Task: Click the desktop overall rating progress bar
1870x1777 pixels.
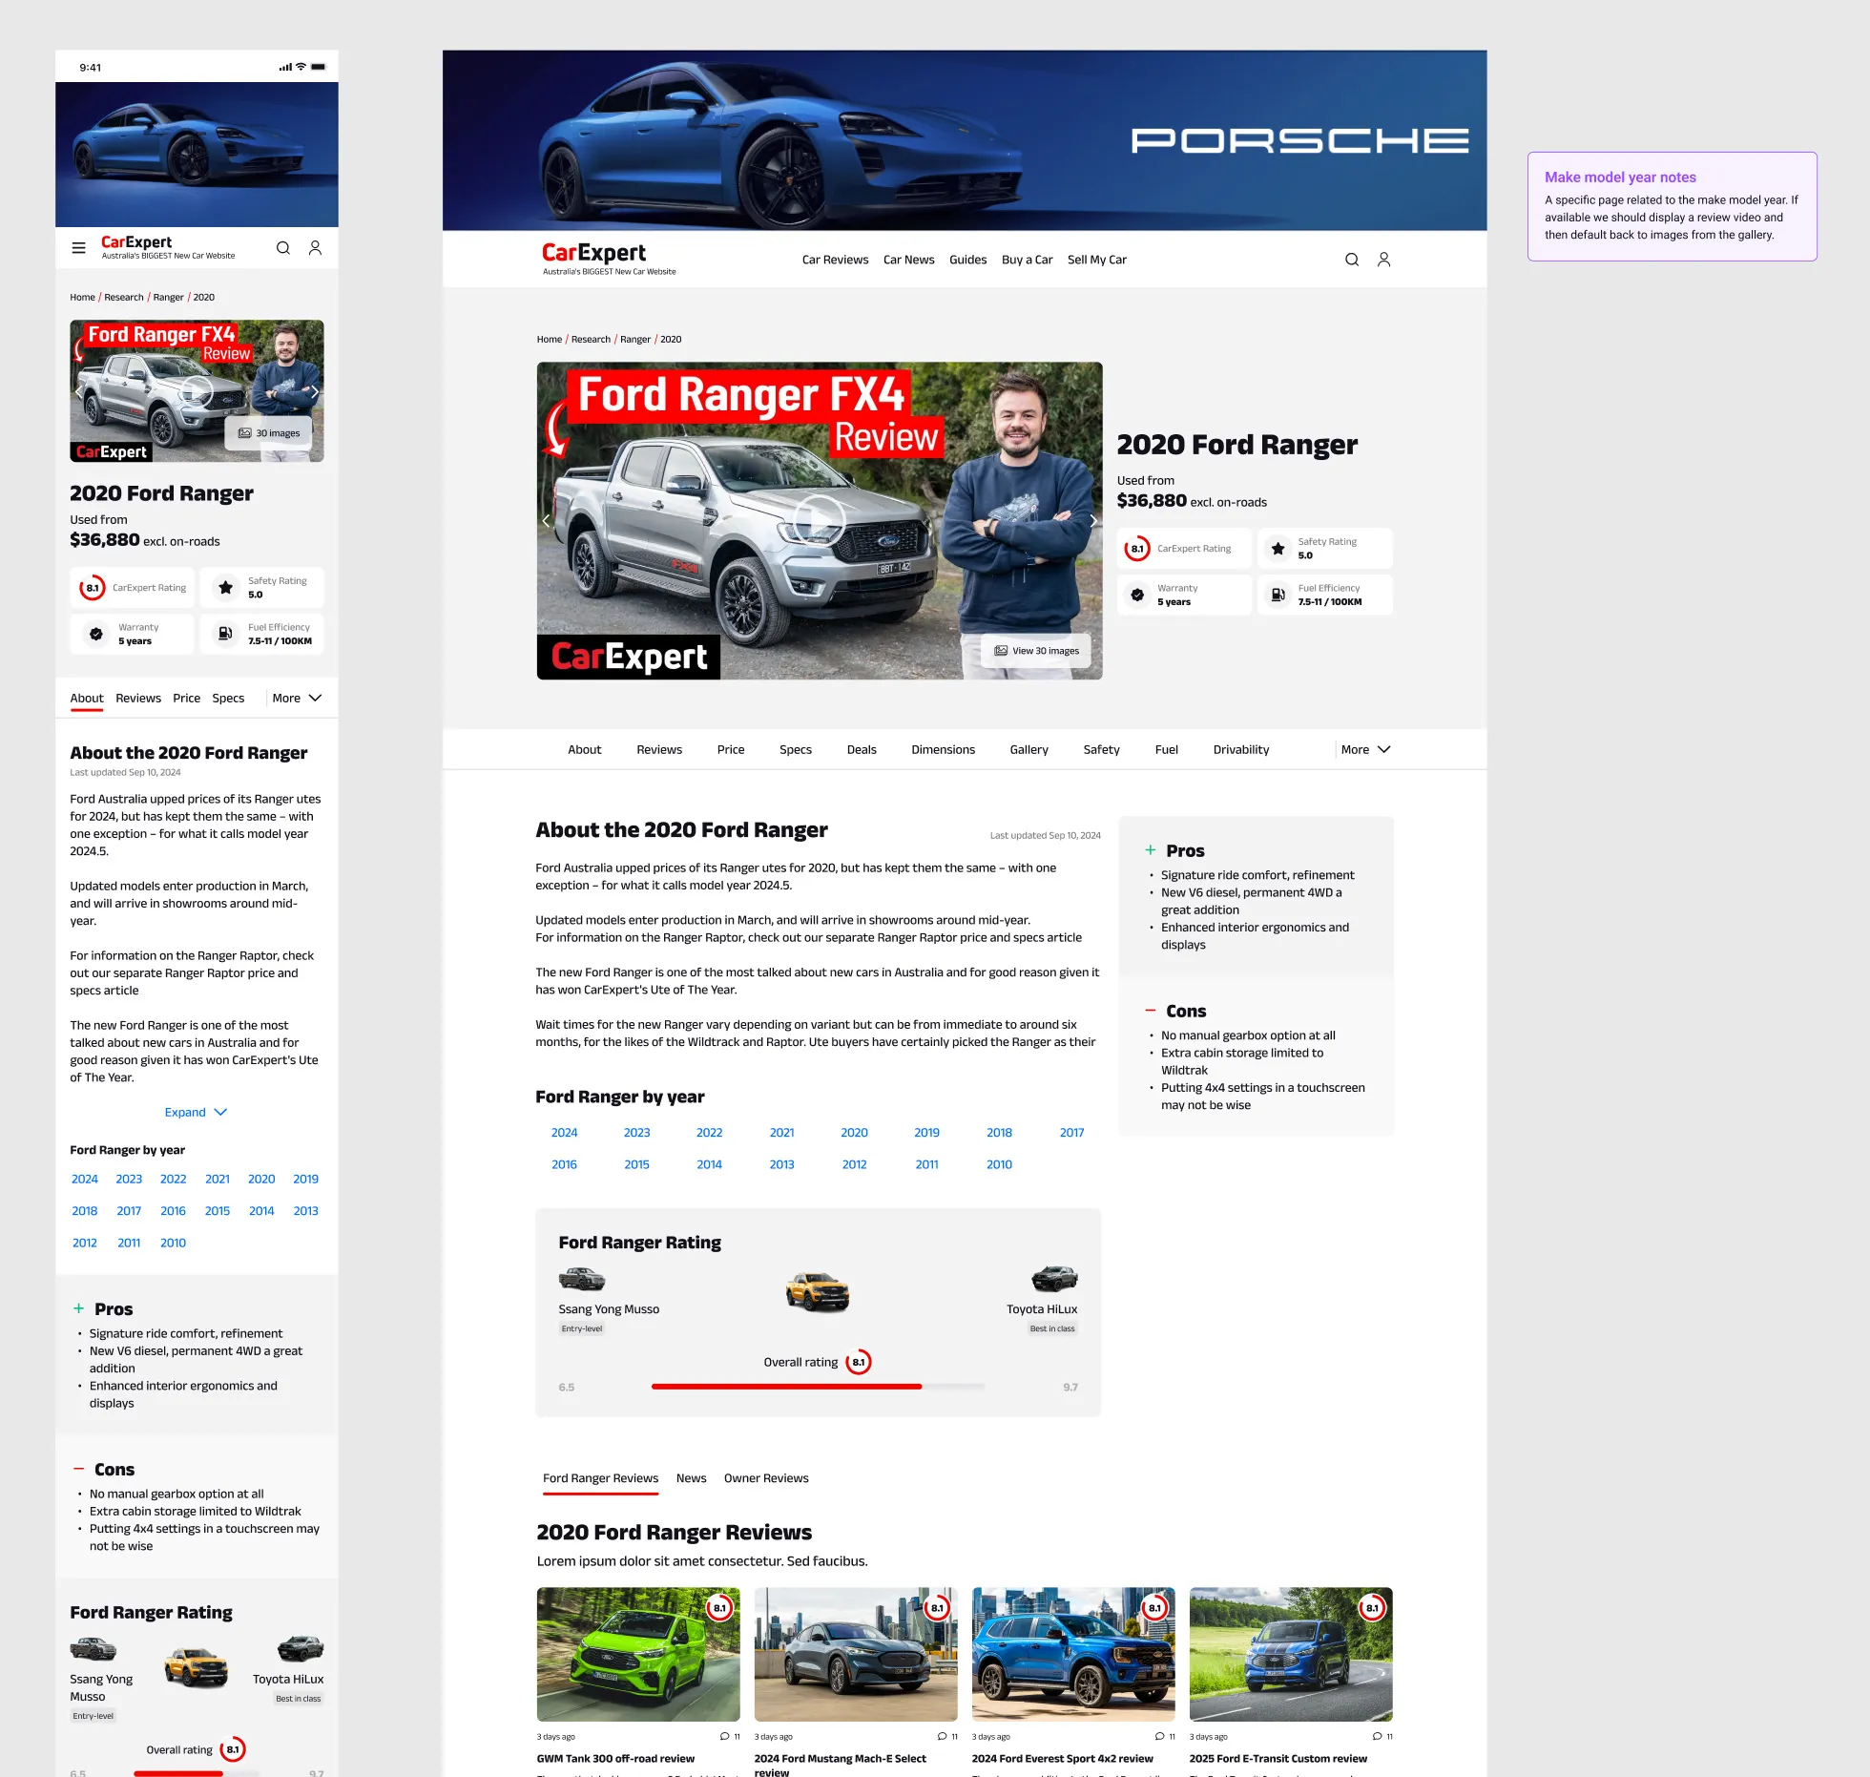Action: [818, 1387]
